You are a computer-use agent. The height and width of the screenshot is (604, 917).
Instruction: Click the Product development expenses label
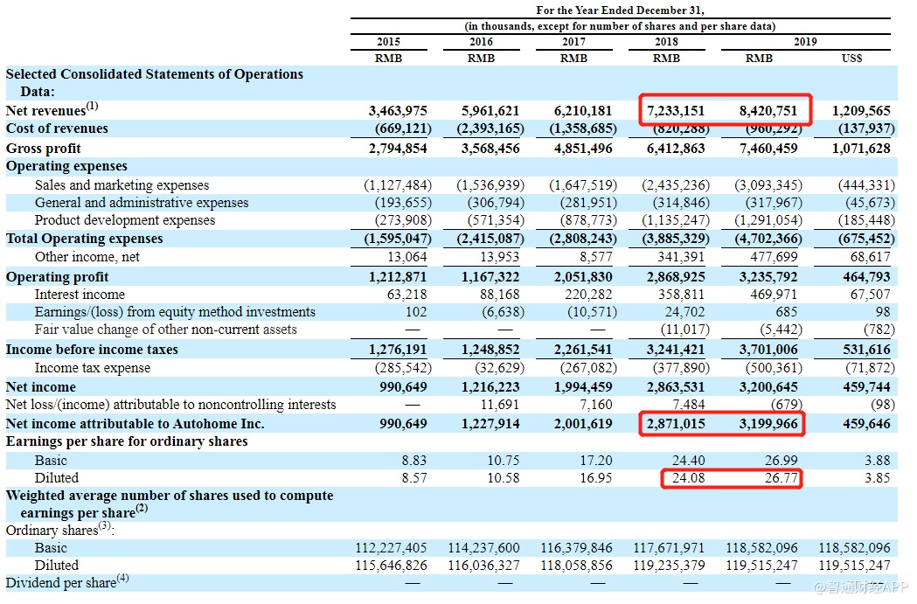pyautogui.click(x=125, y=220)
